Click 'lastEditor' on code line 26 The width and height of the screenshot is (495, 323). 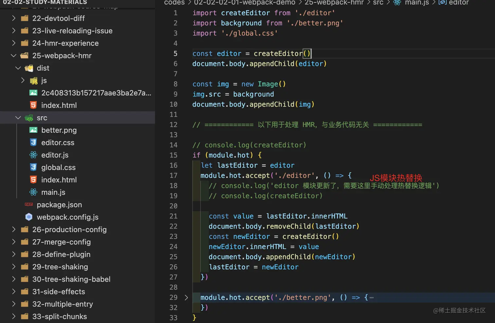[229, 267]
